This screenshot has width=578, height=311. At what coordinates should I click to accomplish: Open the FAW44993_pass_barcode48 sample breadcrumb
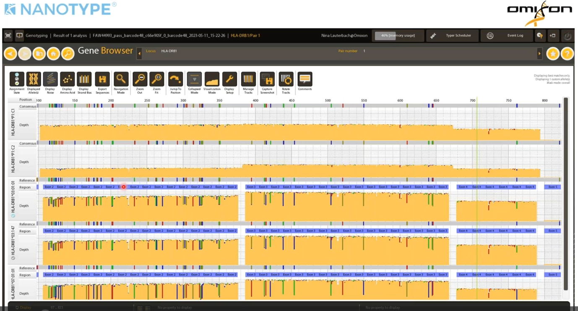(159, 36)
